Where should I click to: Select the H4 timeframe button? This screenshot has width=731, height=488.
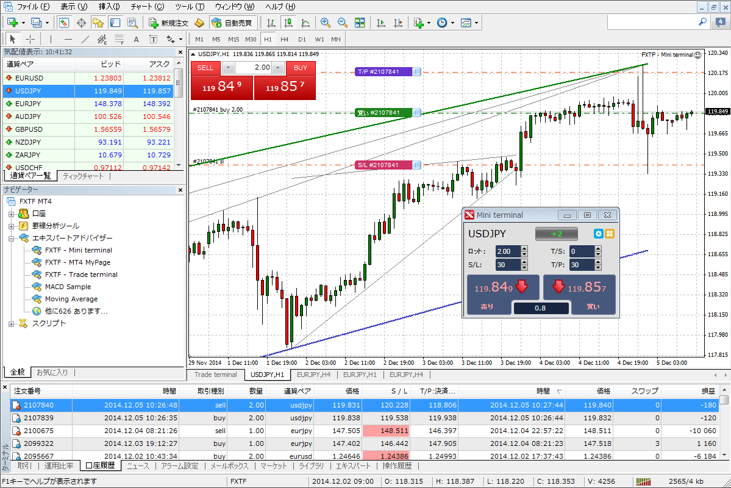(285, 39)
